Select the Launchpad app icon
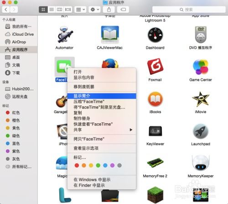228x204 pixels. coord(201,131)
